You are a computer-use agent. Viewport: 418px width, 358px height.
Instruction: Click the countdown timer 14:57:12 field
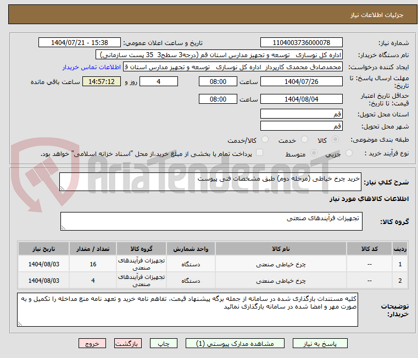coord(102,82)
